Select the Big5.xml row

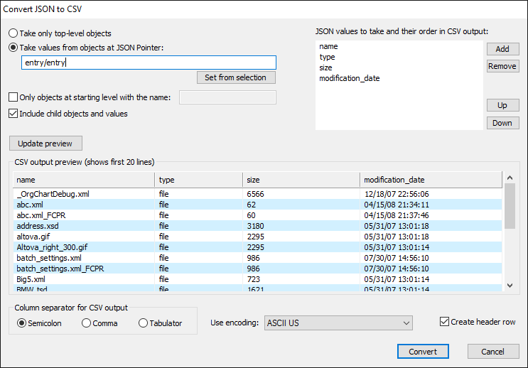[x=257, y=279]
